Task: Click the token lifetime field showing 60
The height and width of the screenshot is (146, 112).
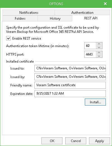Action: click(90, 45)
